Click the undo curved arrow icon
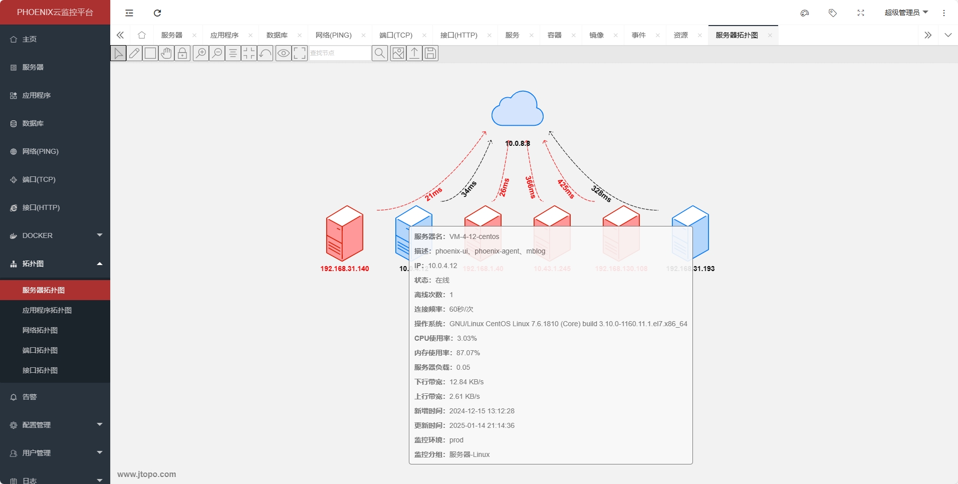This screenshot has width=958, height=484. click(x=265, y=53)
